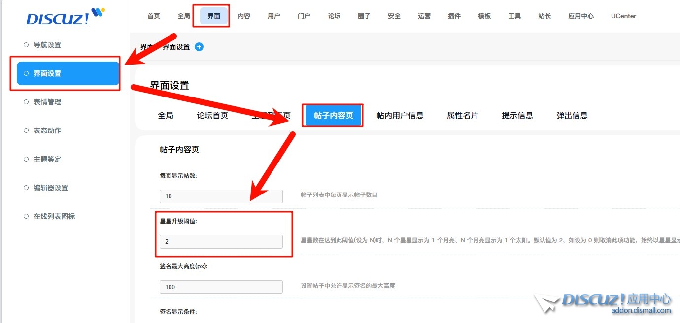680x323 pixels.
Task: Open the 模板 top menu
Action: point(484,16)
